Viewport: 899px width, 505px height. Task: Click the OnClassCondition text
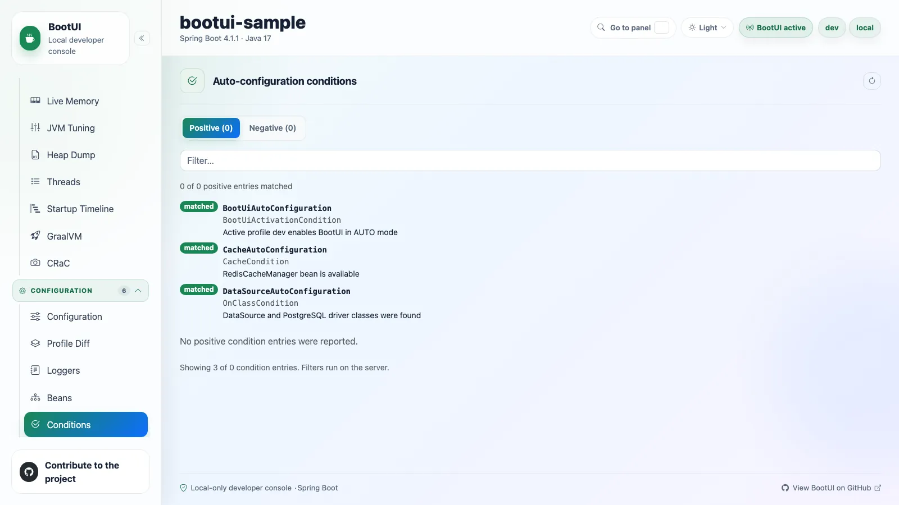[261, 303]
